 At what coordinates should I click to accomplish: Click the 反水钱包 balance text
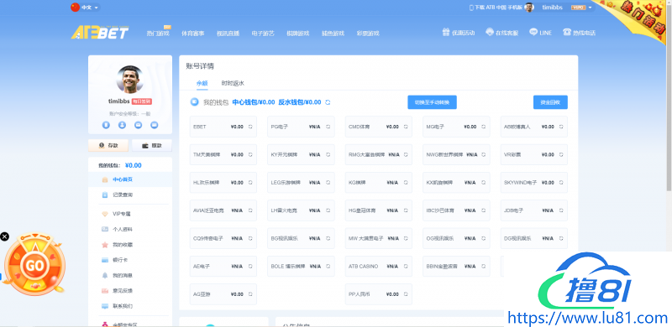click(300, 102)
